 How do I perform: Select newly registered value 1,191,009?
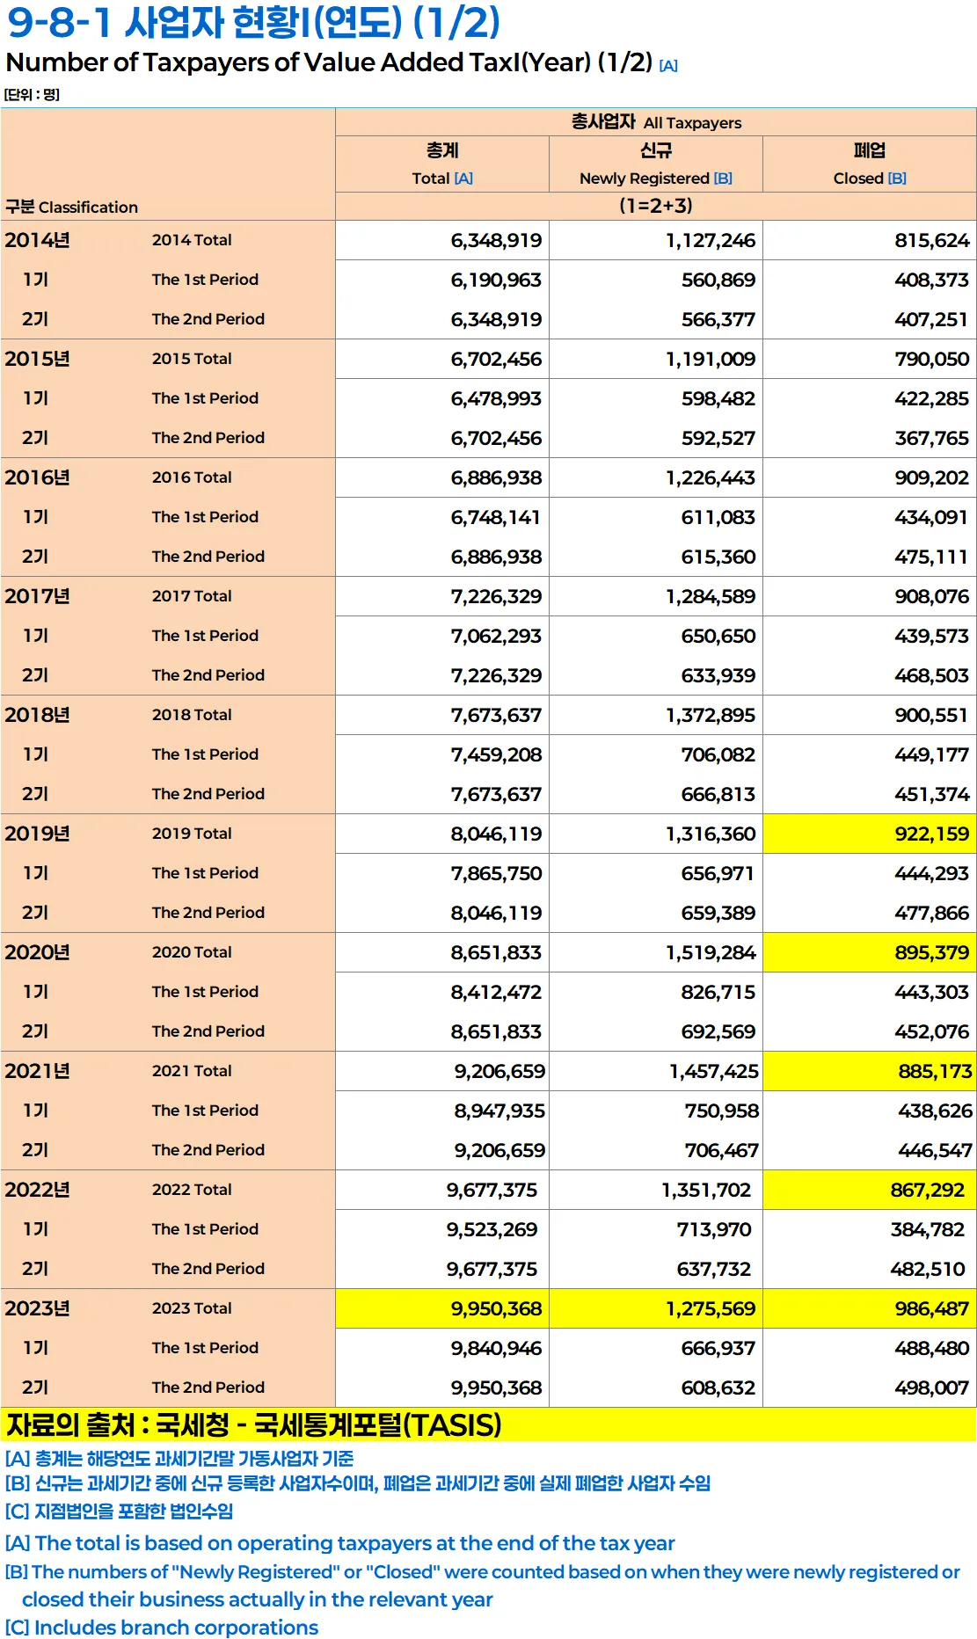pos(711,360)
